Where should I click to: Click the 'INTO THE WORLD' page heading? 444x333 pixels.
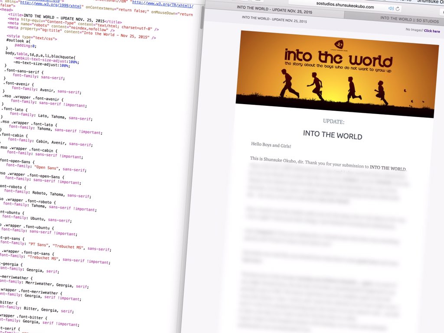(333, 134)
